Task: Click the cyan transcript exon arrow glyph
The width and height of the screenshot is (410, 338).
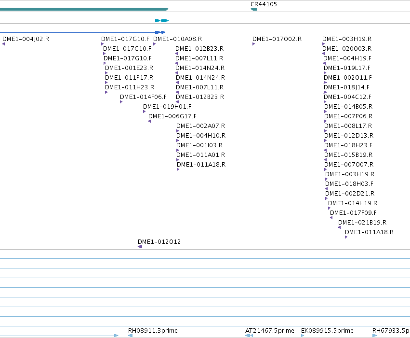Action: [162, 21]
